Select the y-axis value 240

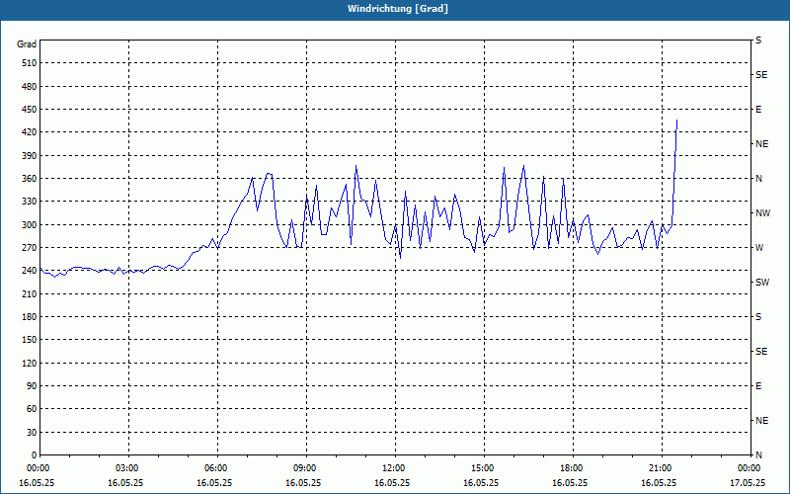[x=30, y=271]
